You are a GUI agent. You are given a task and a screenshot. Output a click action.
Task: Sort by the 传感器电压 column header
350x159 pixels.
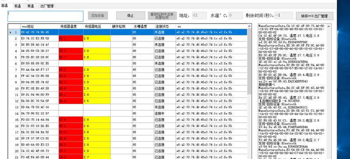point(97,26)
